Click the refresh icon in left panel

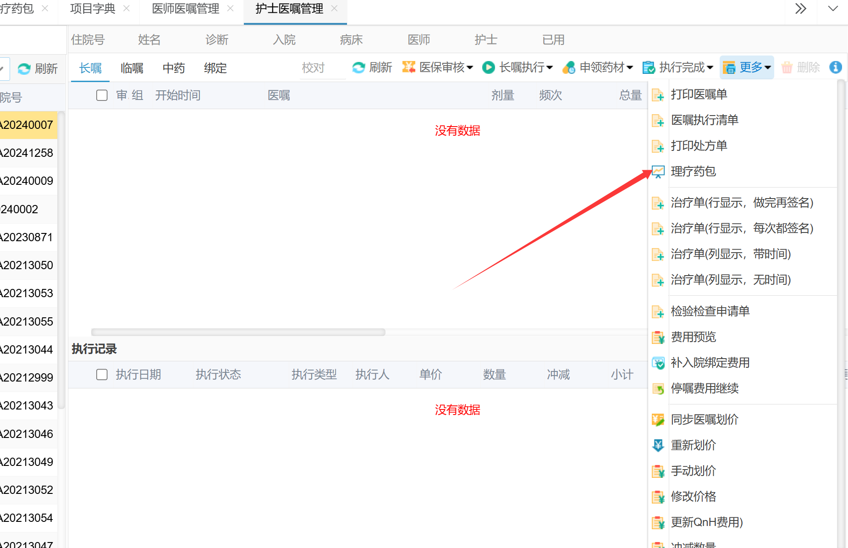coord(24,69)
